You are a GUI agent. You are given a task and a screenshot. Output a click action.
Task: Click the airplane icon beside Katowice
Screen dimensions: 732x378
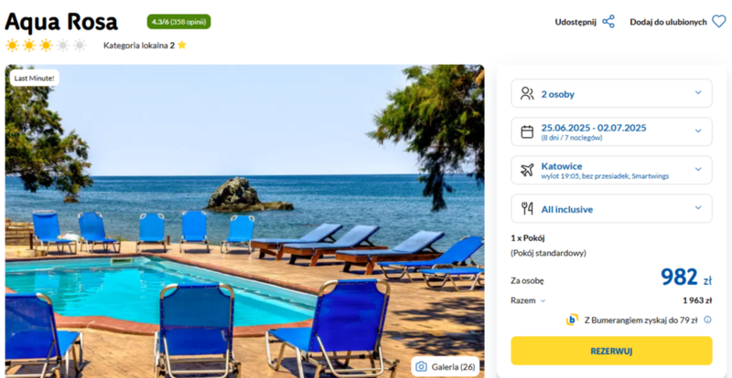pos(527,170)
